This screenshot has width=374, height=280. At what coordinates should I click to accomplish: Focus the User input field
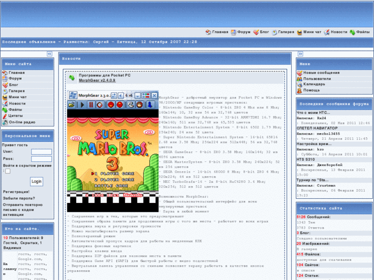tap(41, 152)
